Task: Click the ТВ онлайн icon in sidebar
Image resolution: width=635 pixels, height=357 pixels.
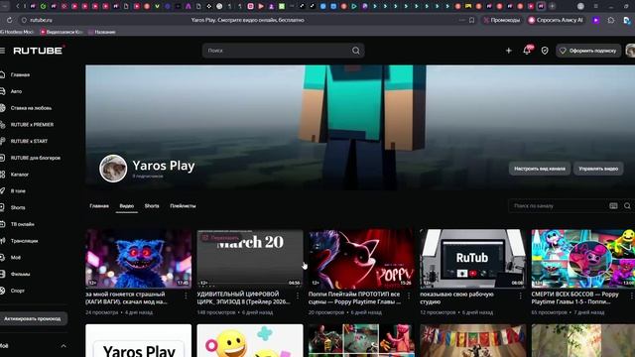Action: 2,224
